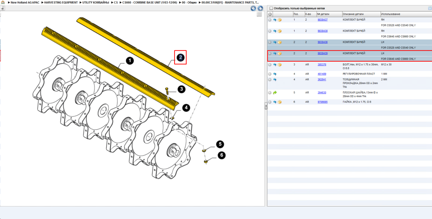Go to previous diagram with left arrow
This screenshot has width=432, height=219.
click(x=254, y=9)
